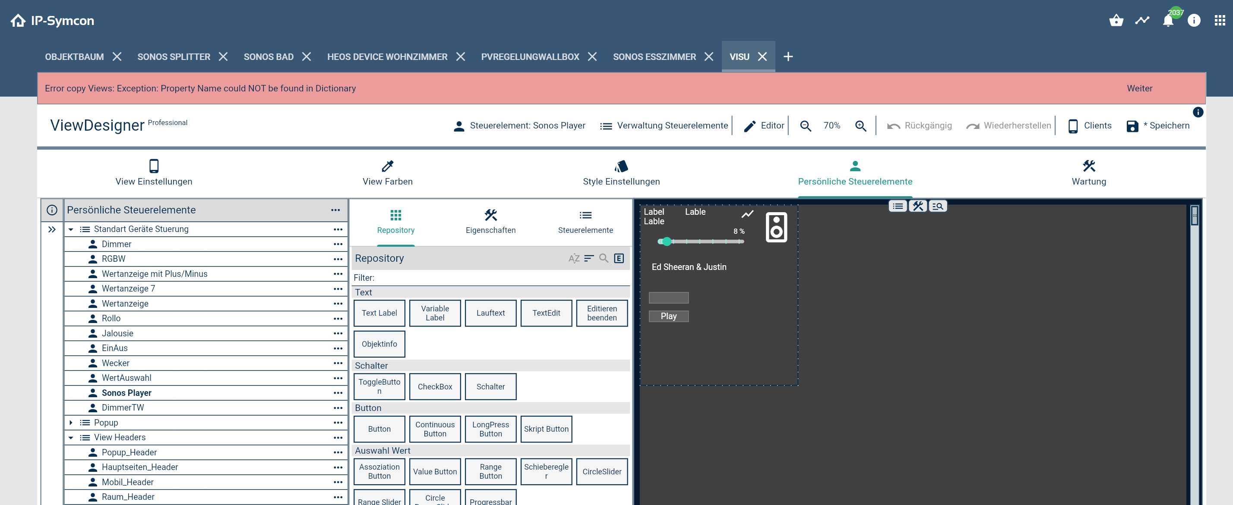Image resolution: width=1233 pixels, height=505 pixels.
Task: Click the chart line icon in canvas preview
Action: [747, 214]
